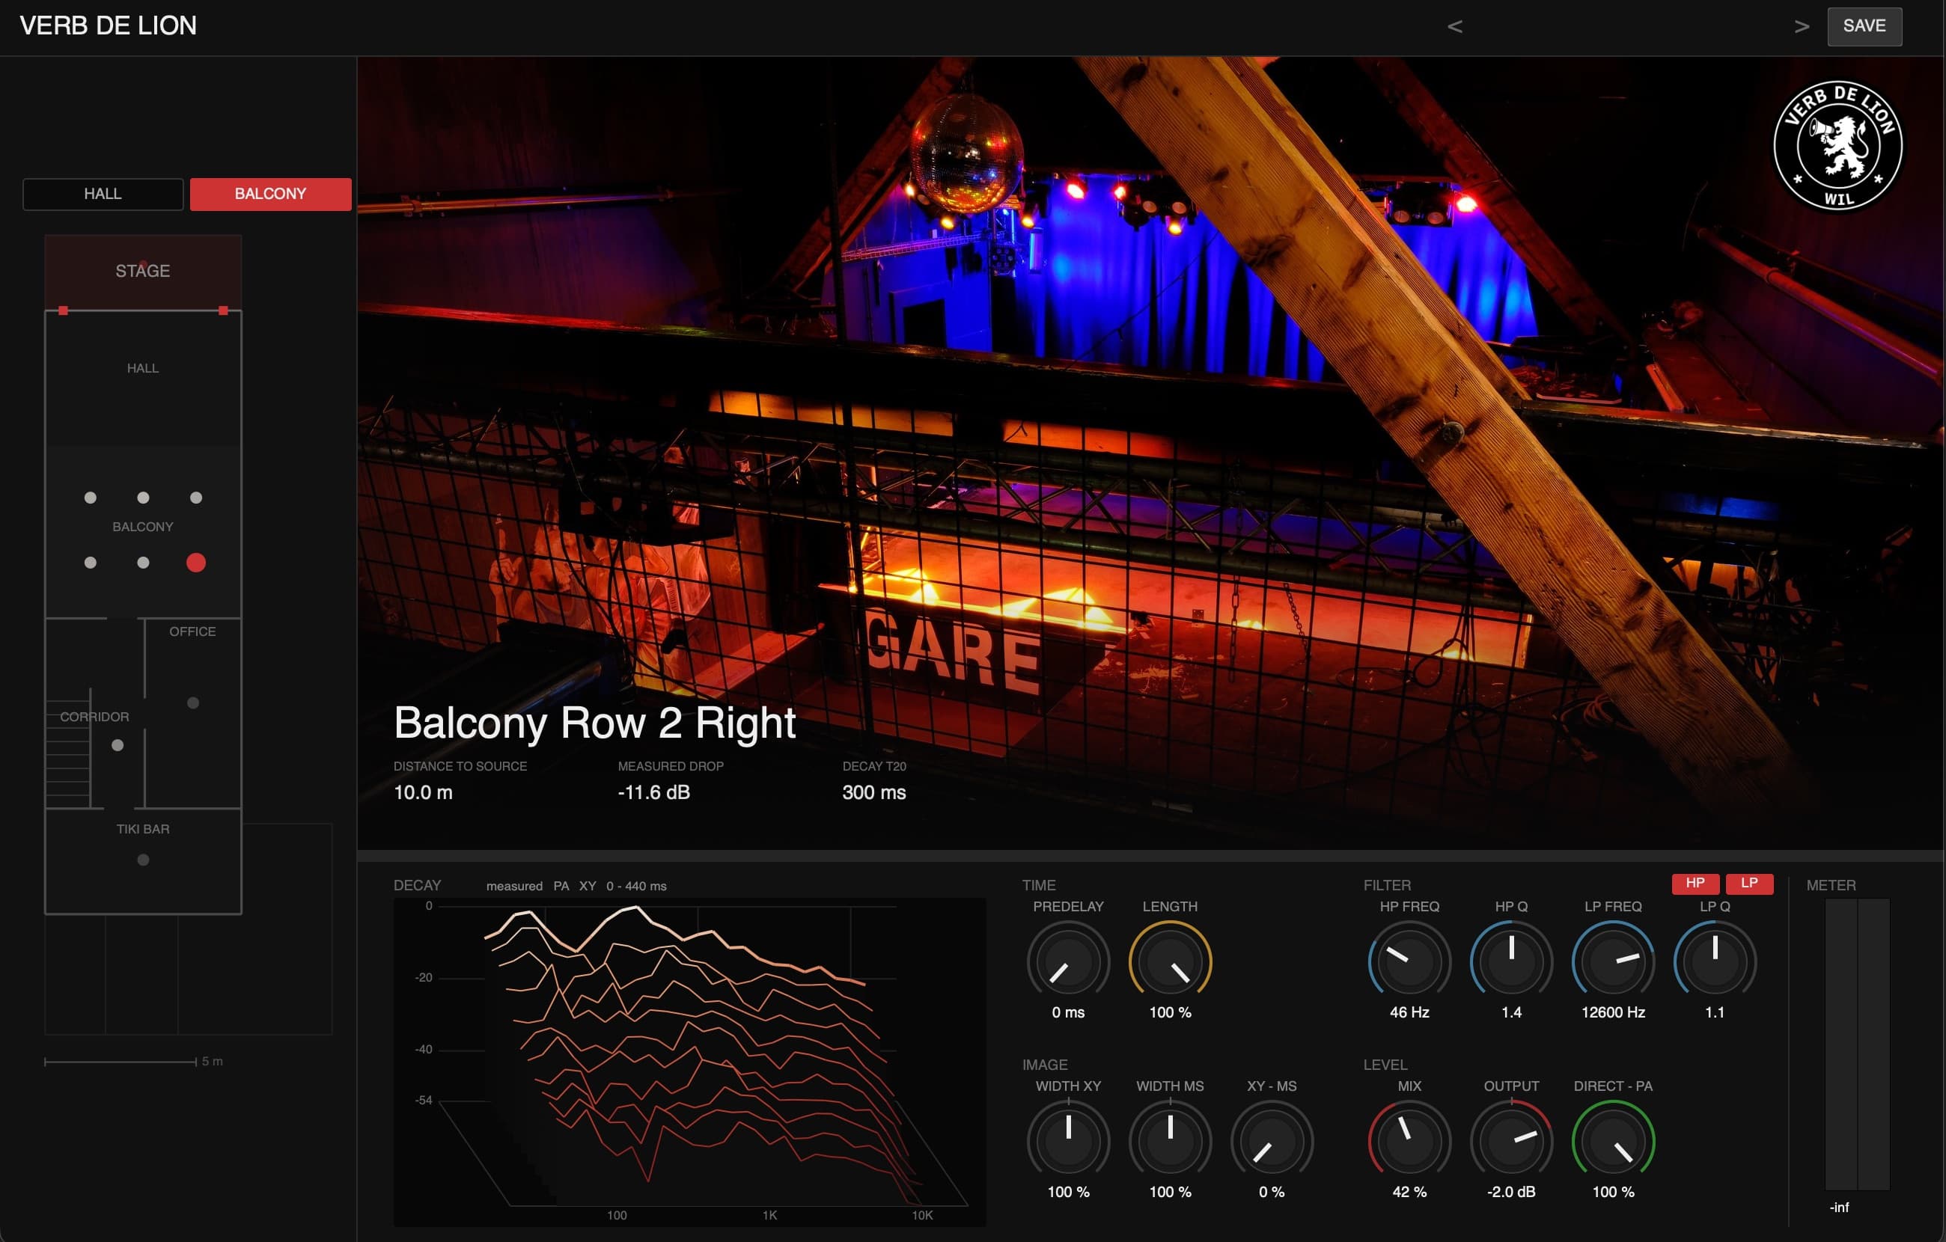Go to next preset with right arrow
Image resolution: width=1946 pixels, height=1242 pixels.
point(1802,27)
